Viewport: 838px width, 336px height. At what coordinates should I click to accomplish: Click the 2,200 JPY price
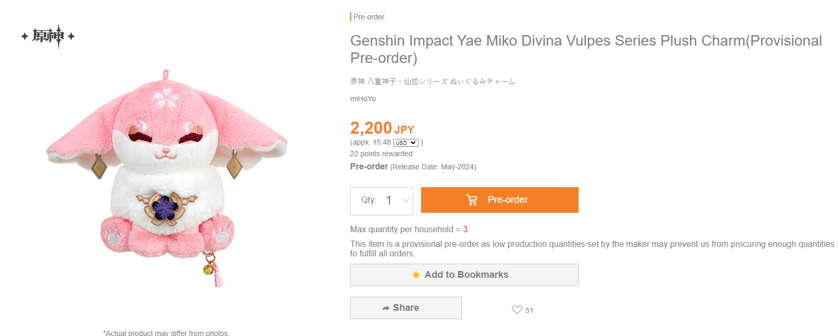coord(382,128)
